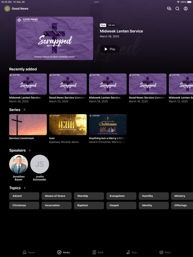Tap the Good News church logo
Image resolution: width=193 pixels, height=257 pixels.
(7, 8)
